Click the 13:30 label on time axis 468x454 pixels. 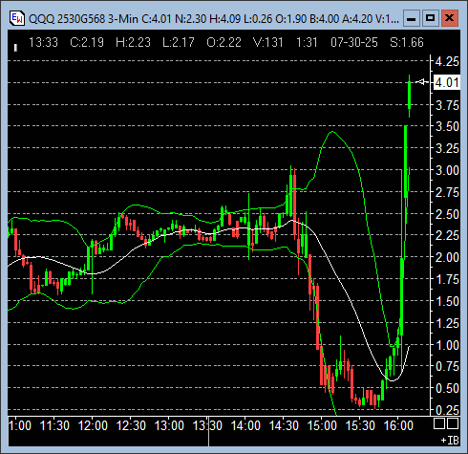pyautogui.click(x=207, y=425)
